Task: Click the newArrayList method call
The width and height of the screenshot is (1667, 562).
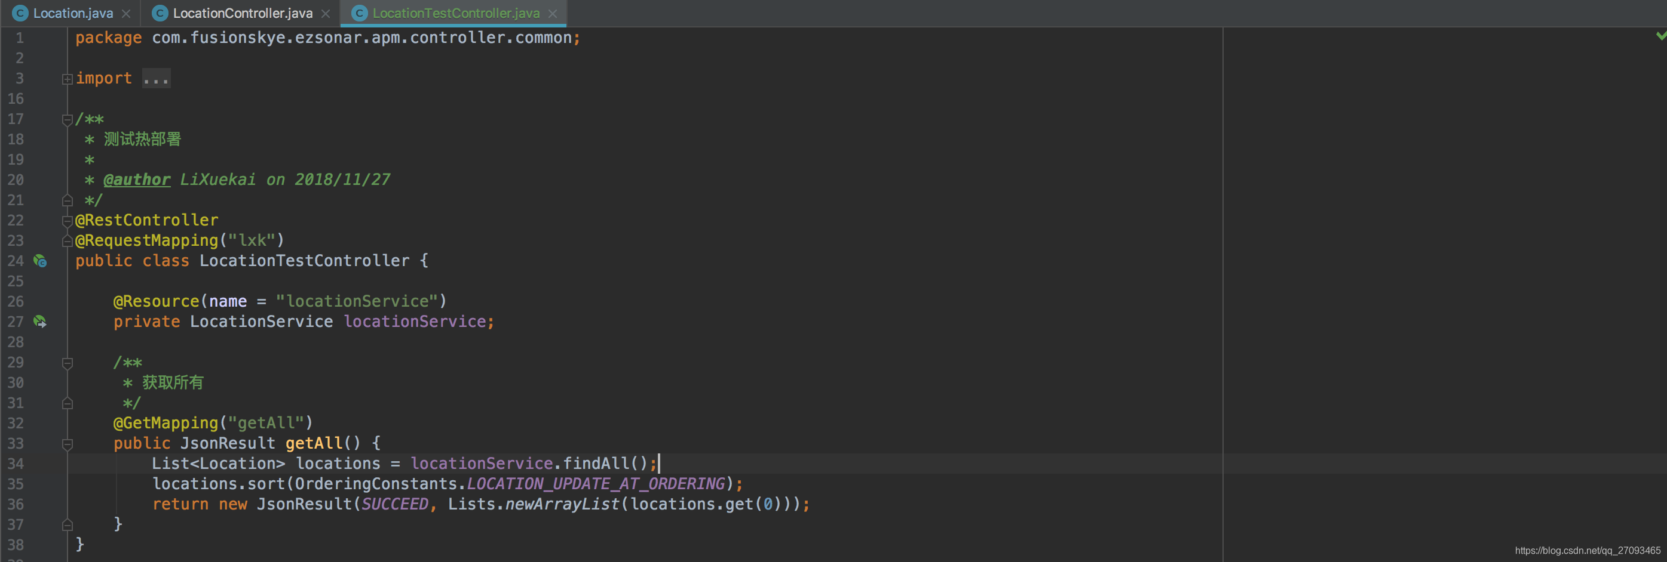Action: 562,504
